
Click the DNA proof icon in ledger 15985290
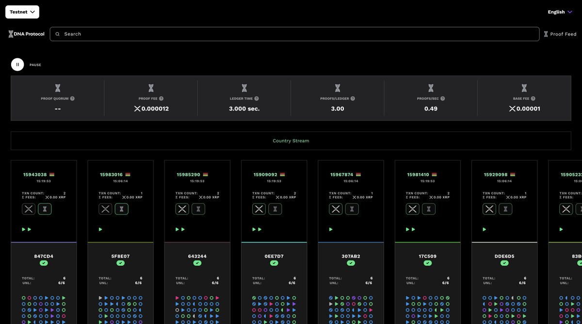click(198, 209)
